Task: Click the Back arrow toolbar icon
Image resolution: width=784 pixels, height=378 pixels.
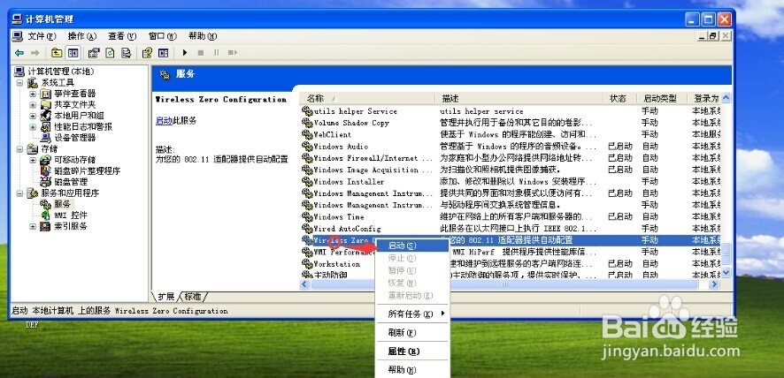Action: pyautogui.click(x=19, y=52)
